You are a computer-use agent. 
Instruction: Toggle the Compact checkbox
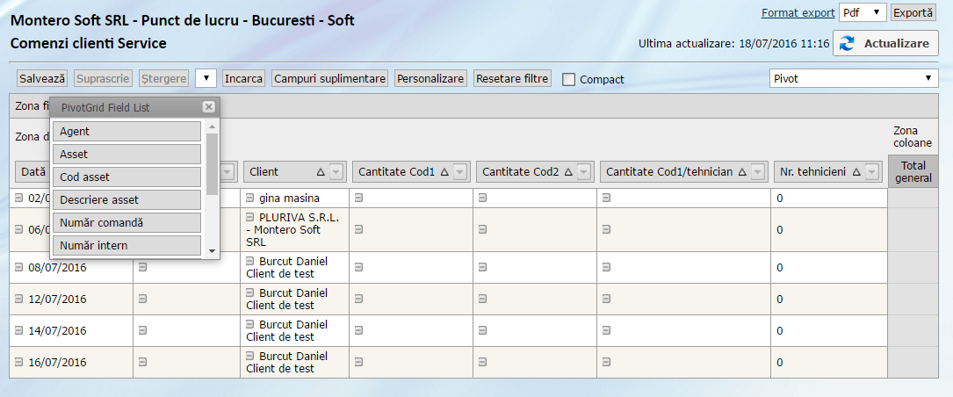pyautogui.click(x=568, y=79)
